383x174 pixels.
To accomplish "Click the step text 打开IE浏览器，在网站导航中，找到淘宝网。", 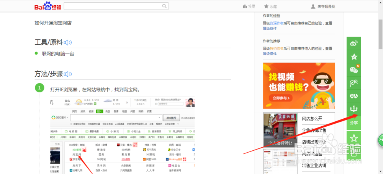I will [96, 90].
